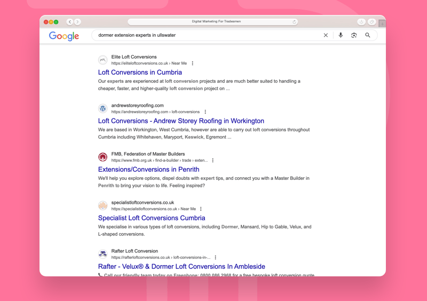Open more options for andrewstoreyroofing.com result
The image size is (427, 301).
(x=205, y=112)
